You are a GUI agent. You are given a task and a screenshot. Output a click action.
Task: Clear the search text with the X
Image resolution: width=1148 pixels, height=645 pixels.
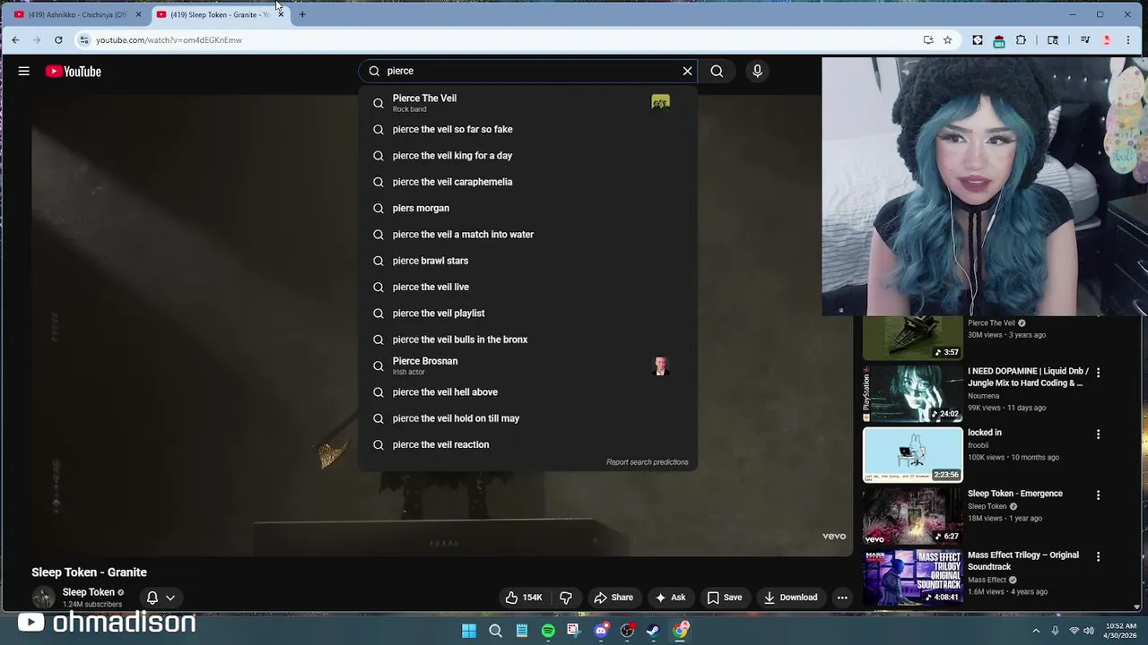point(687,71)
